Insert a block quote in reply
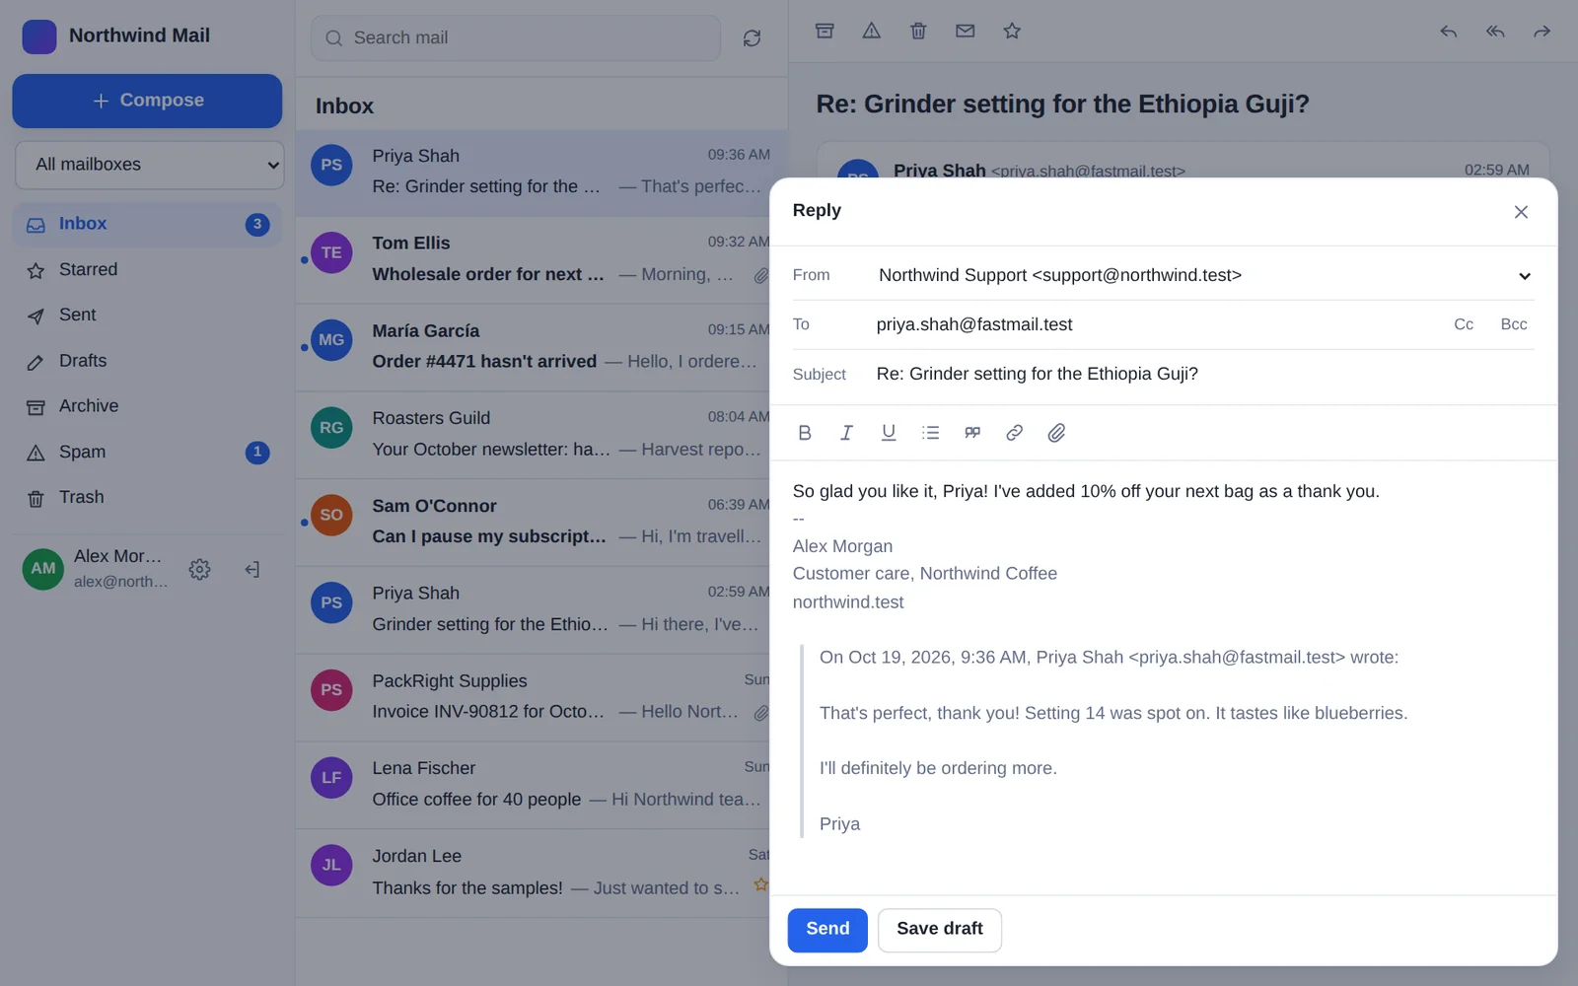 (972, 433)
